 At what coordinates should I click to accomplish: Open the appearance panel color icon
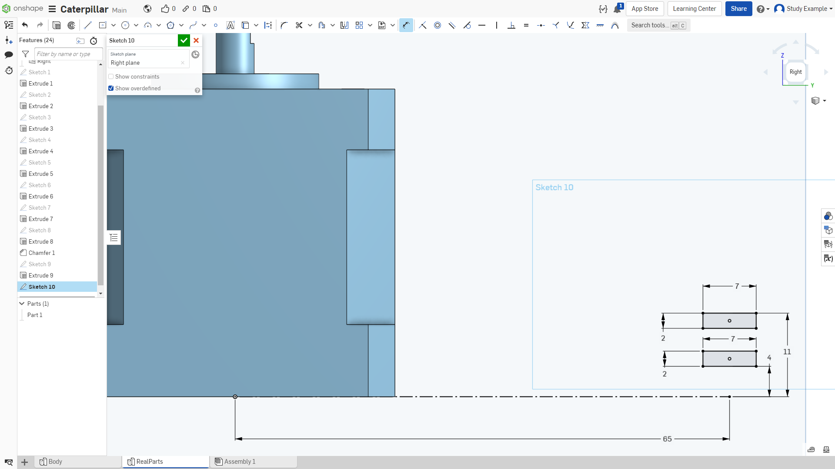828,216
